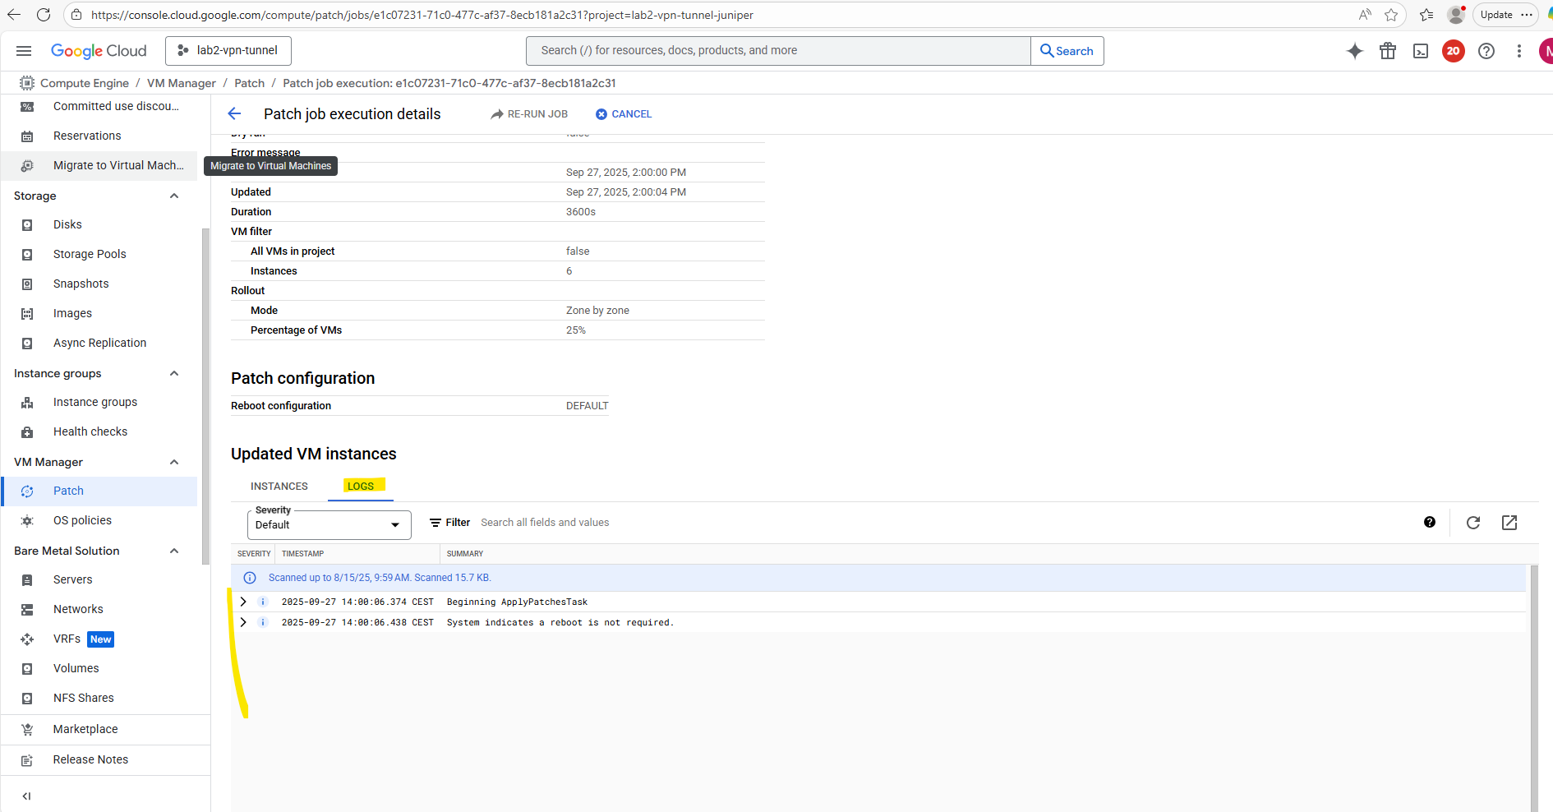Collapse the VM Manager section
Viewport: 1553px width, 812px height.
point(174,462)
